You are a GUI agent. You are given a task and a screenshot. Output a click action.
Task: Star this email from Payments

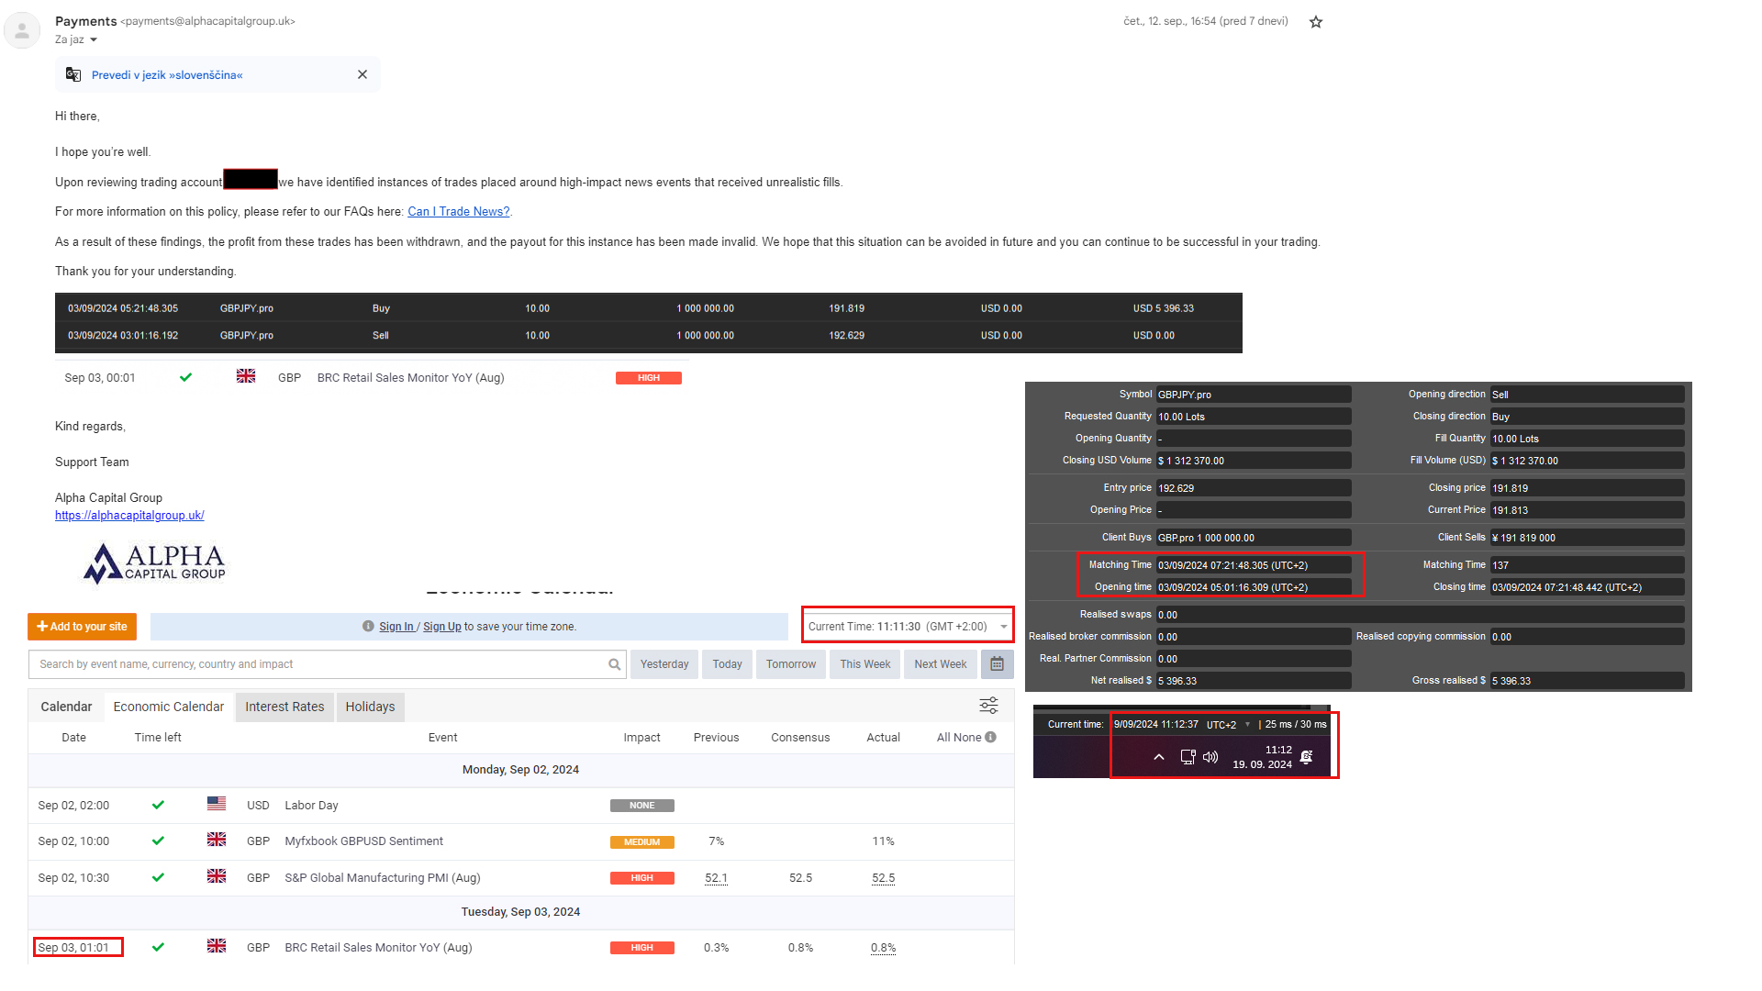pyautogui.click(x=1315, y=22)
